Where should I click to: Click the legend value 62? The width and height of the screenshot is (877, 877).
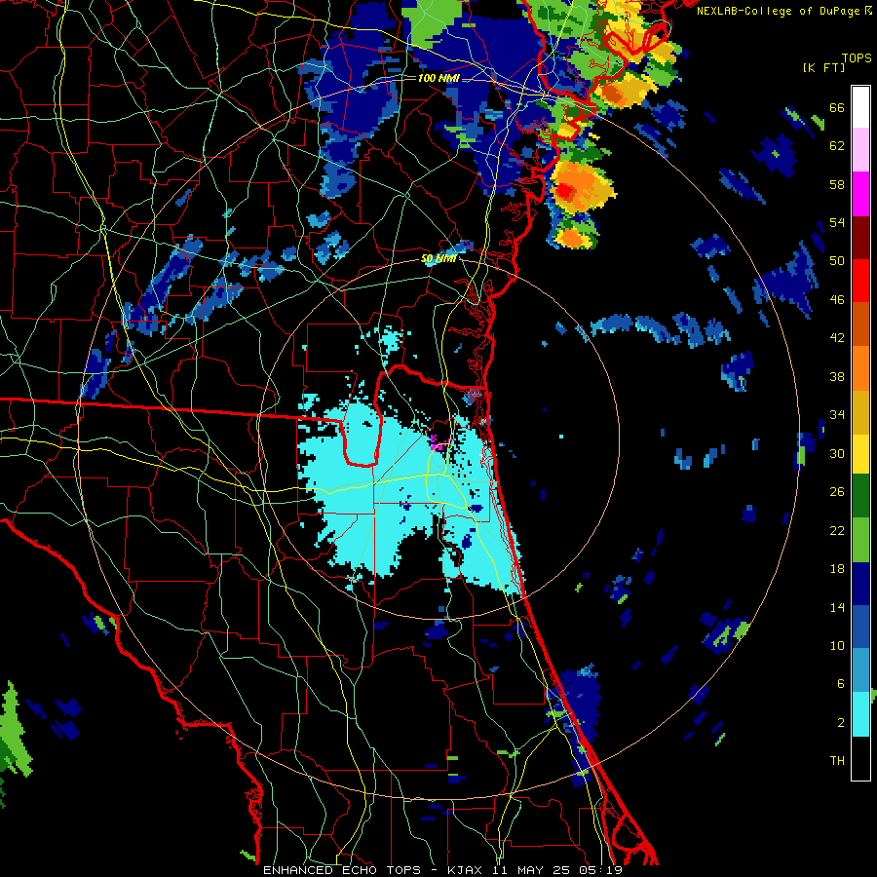[837, 146]
